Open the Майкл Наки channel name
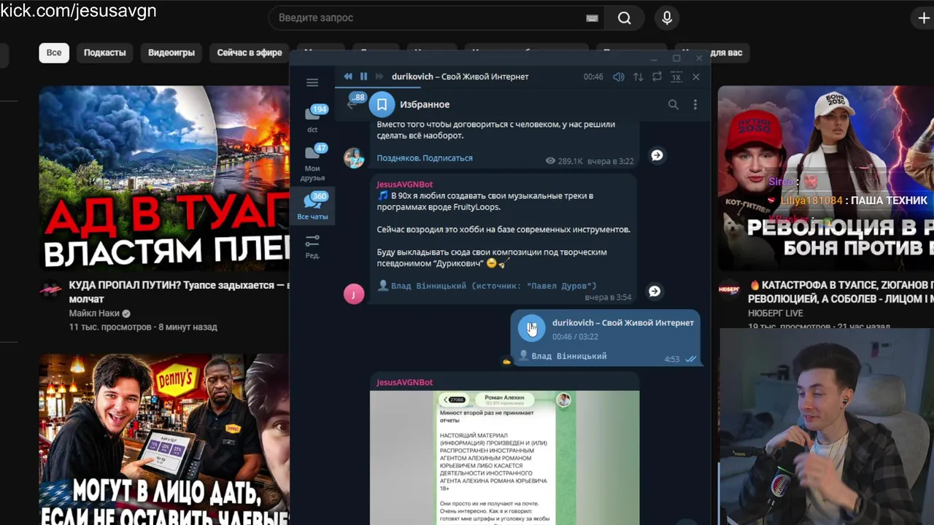The height and width of the screenshot is (525, 934). click(94, 314)
